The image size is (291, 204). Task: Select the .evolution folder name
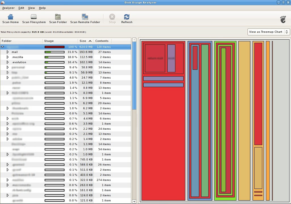[19, 62]
